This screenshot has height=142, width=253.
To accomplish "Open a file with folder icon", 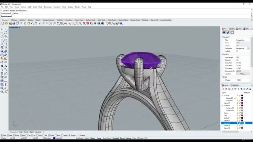I will coord(6,23).
